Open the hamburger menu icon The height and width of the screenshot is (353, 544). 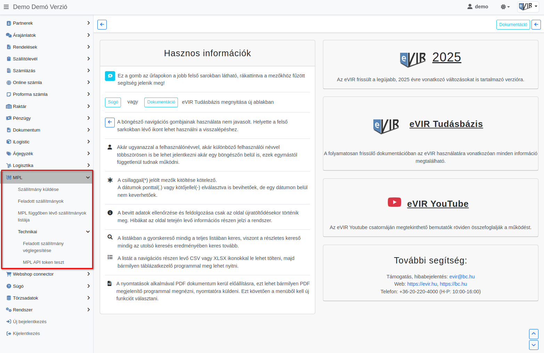pos(6,7)
